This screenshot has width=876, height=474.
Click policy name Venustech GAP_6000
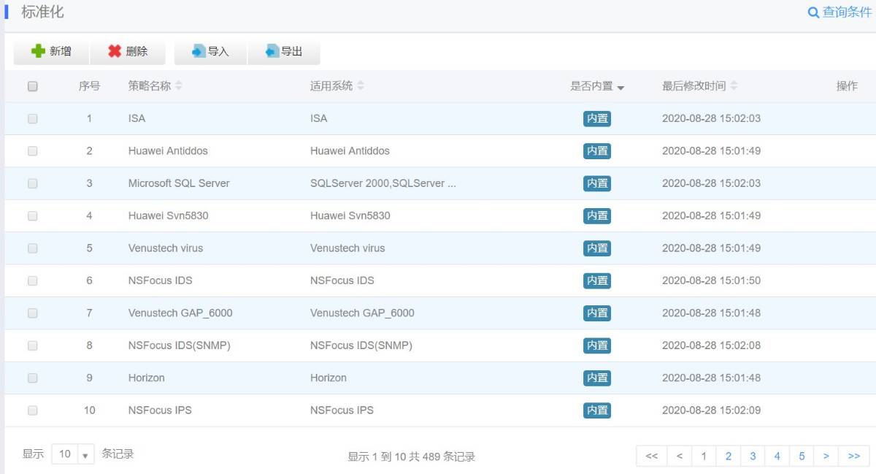[x=180, y=313]
